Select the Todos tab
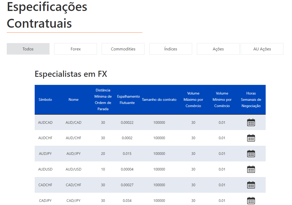The height and width of the screenshot is (205, 292). (x=28, y=49)
